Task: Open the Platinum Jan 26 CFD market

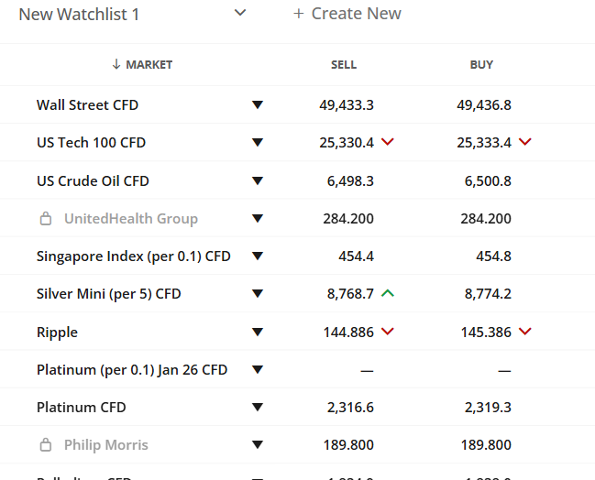Action: pyautogui.click(x=132, y=370)
